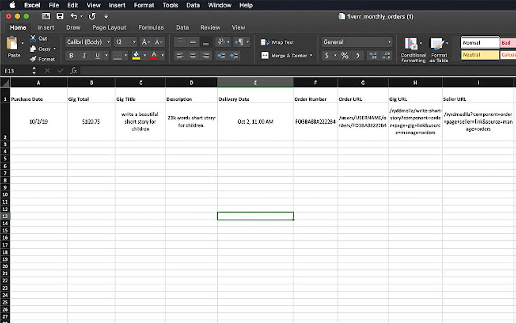The height and width of the screenshot is (323, 516).
Task: Align text to middle vertically
Action: (x=193, y=42)
